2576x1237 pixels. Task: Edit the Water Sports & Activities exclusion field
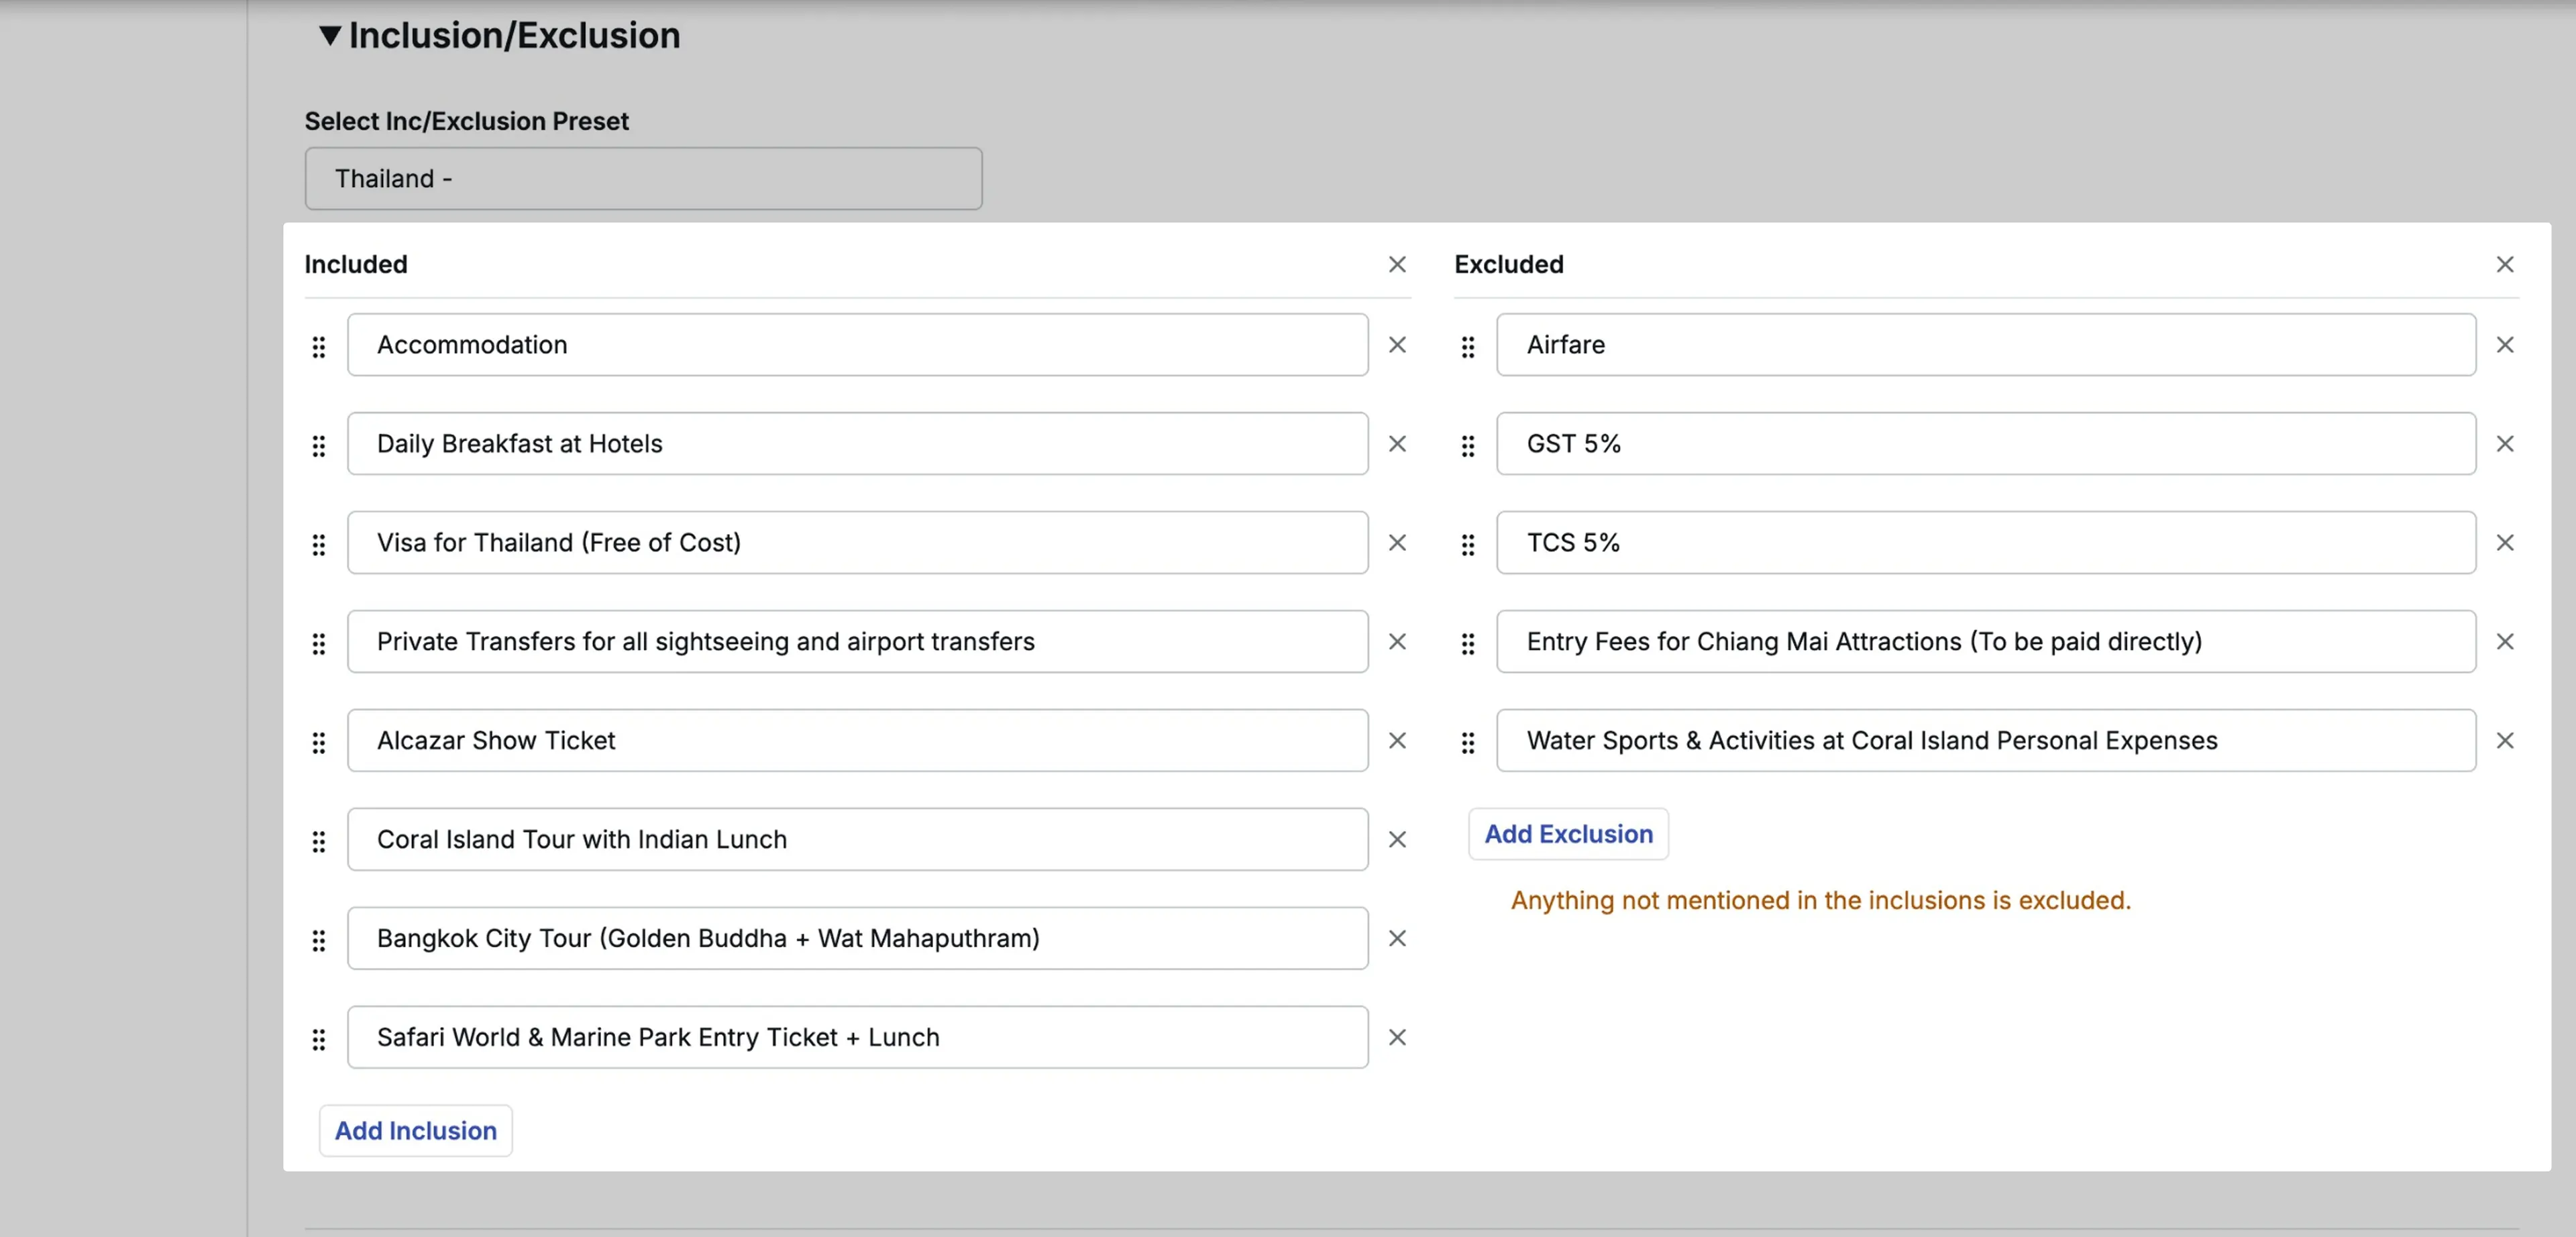(x=1986, y=741)
